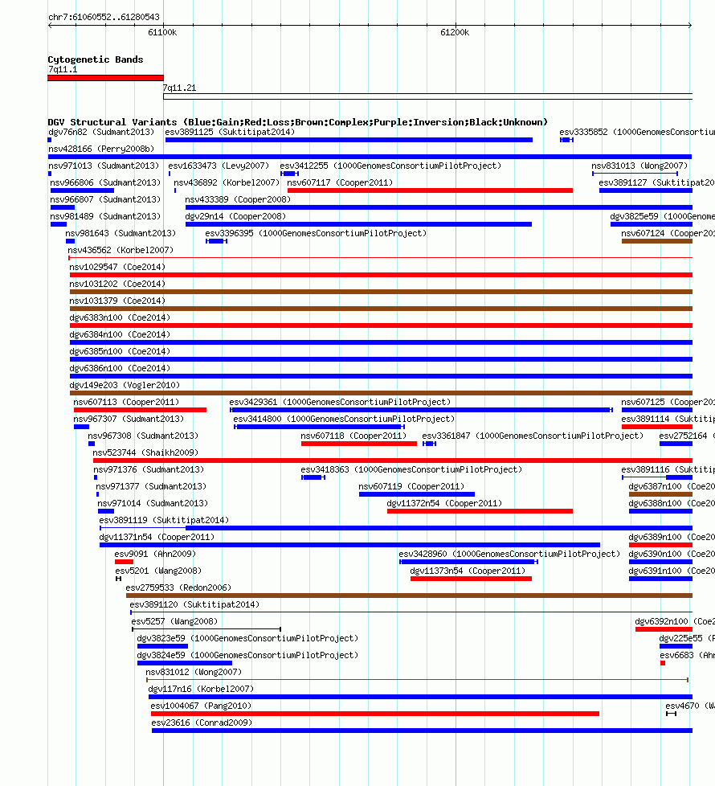Select nsv967308 (Sudmant2013) label
The height and width of the screenshot is (786, 715).
[x=143, y=436]
